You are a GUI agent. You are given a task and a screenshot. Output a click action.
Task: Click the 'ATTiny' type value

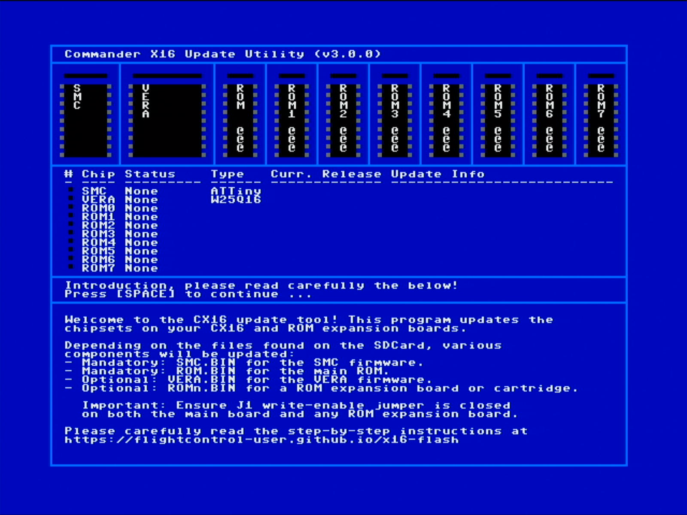click(236, 191)
